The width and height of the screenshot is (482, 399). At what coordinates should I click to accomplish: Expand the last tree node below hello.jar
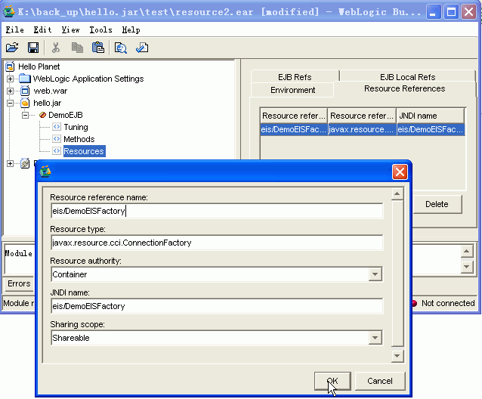tap(10, 163)
